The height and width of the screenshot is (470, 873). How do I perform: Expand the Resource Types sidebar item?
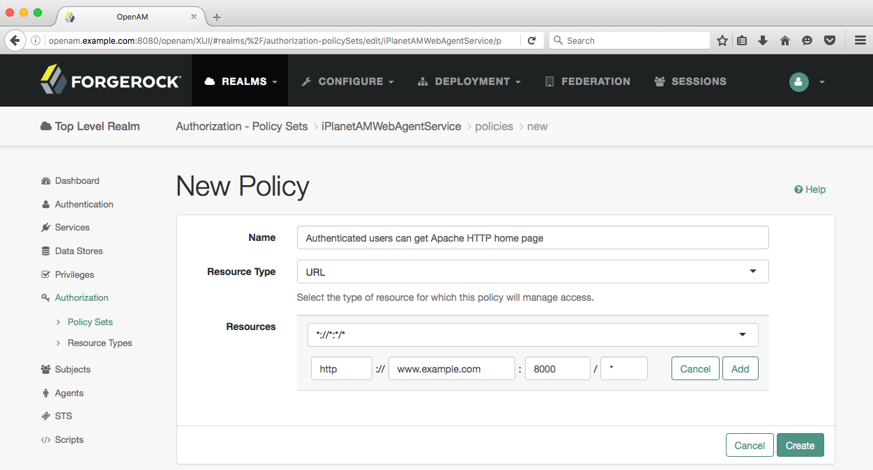[58, 343]
